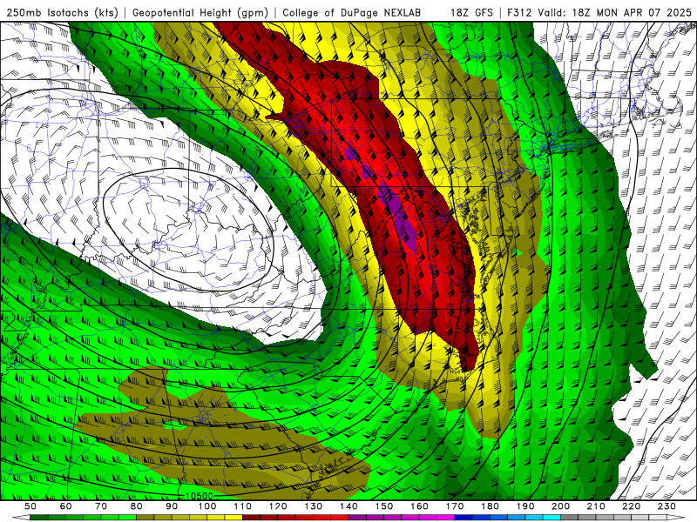This screenshot has width=697, height=522.
Task: Click the cyan swatch left of 200
Action: tap(552, 518)
